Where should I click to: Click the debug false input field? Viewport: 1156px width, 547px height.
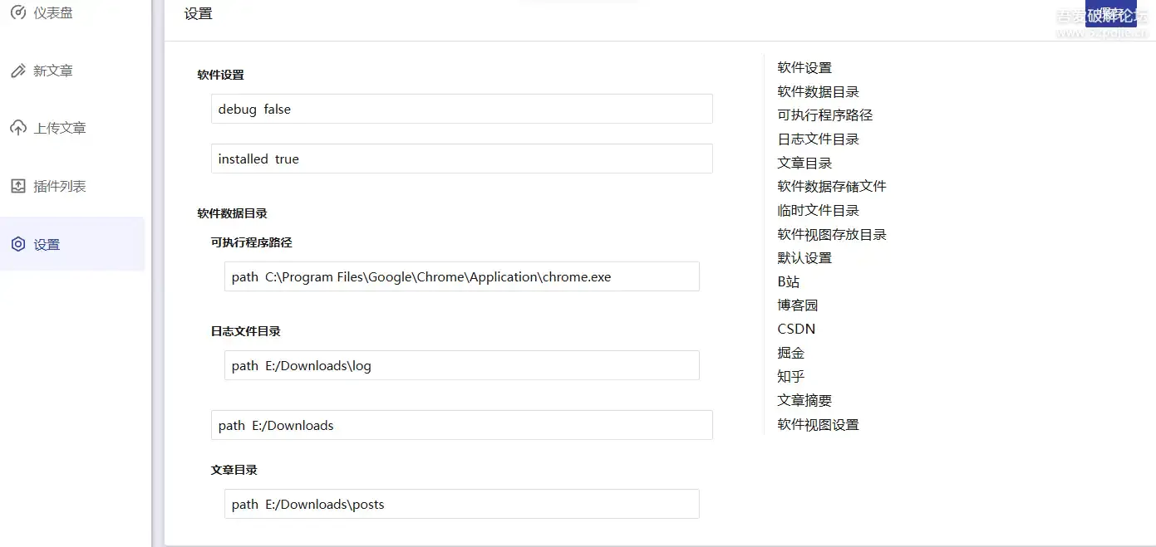tap(461, 109)
